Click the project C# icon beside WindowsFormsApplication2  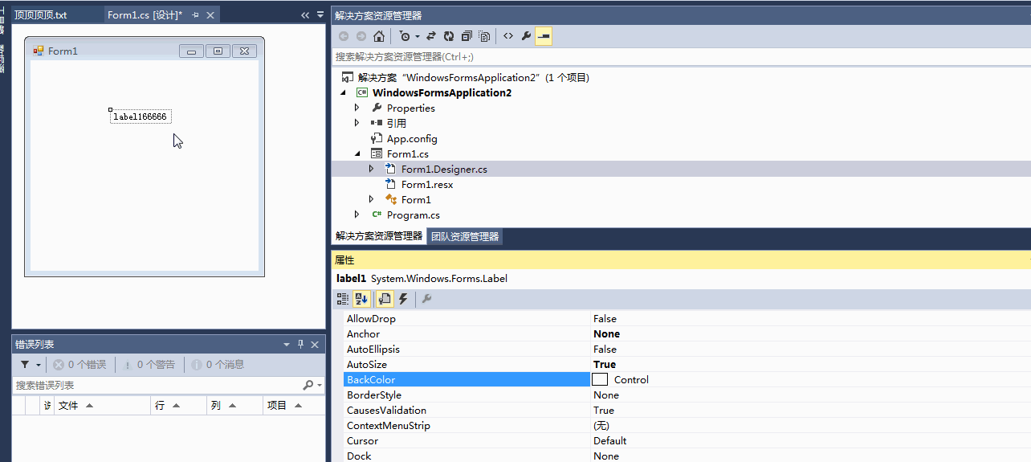pos(362,93)
